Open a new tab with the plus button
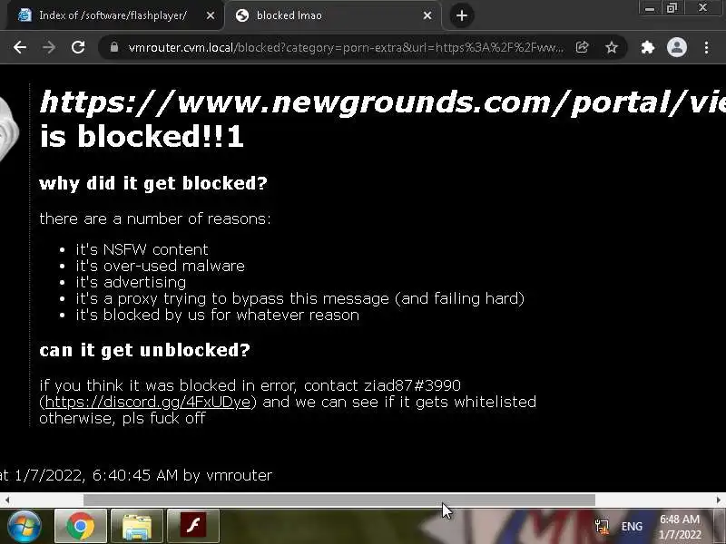The image size is (726, 544). [462, 15]
